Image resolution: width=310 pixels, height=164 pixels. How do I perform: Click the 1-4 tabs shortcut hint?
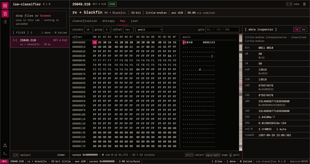coord(293,4)
